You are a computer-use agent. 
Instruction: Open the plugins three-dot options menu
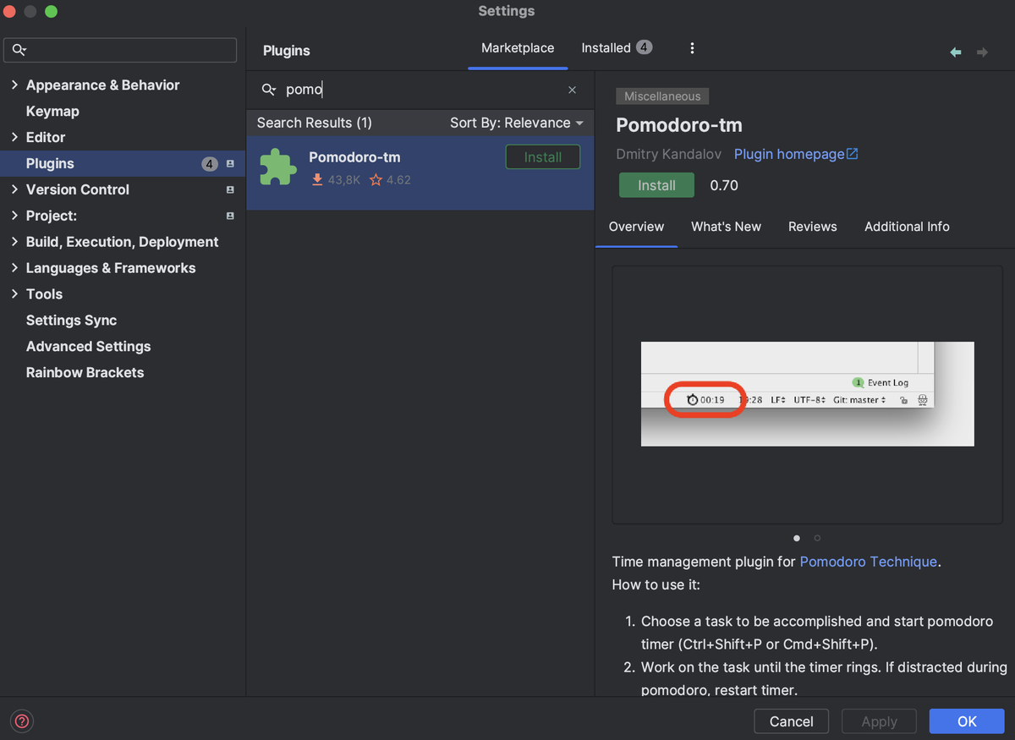(692, 48)
